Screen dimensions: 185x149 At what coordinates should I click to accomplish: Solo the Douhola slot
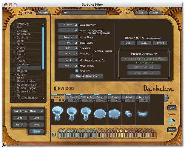click(x=63, y=100)
